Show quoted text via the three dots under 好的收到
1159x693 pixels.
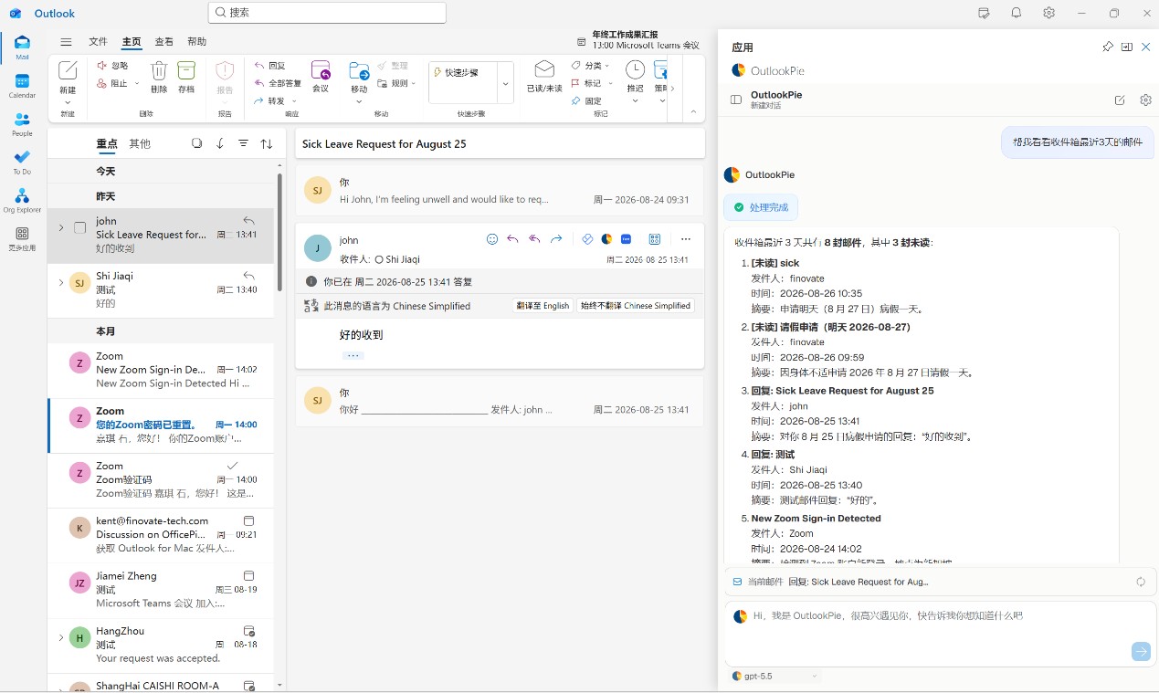[x=353, y=355]
